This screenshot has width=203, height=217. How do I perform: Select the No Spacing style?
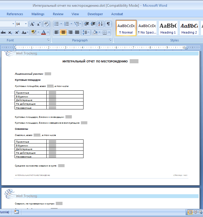tap(147, 28)
